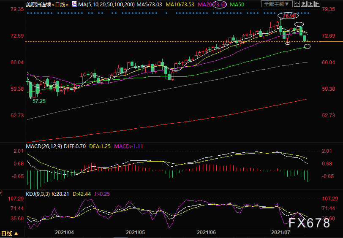This screenshot has height=238, width=343.
Task: Click the crosshair cursor icon
Action: 297,4
